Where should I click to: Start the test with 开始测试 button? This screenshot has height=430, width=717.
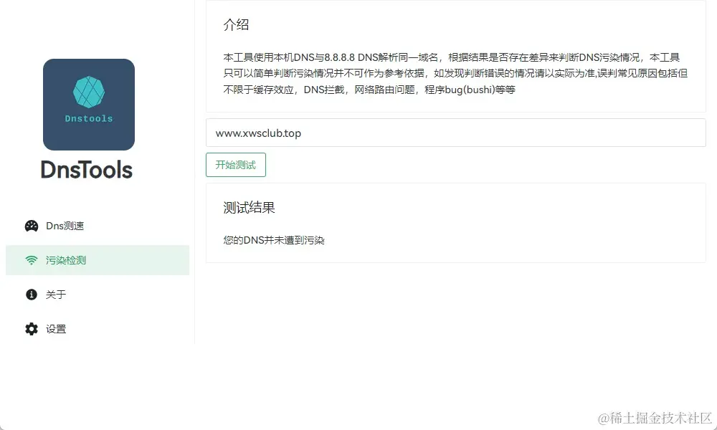235,165
